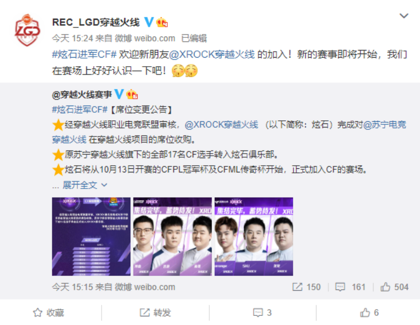Like the post with the thumbs-up showing 6
420x325 pixels.
point(365,312)
